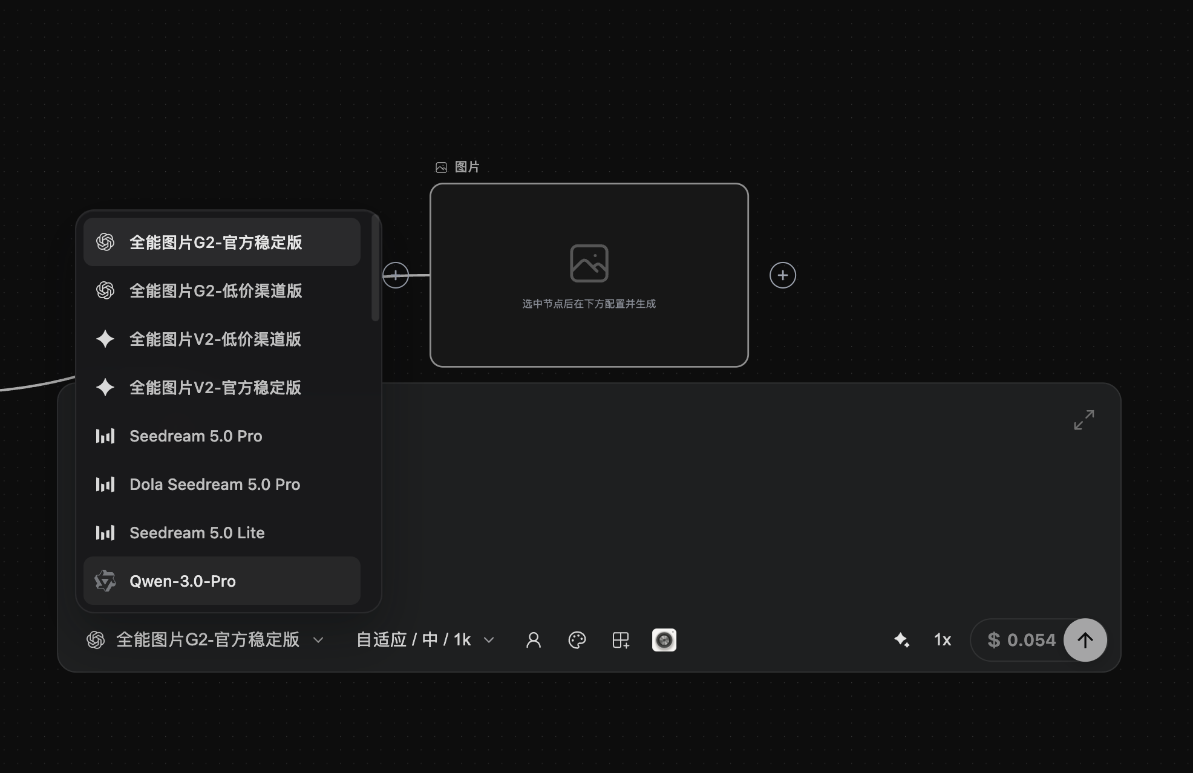Choose Seedream 5.0 Pro model
Image resolution: width=1193 pixels, height=773 pixels.
click(222, 435)
